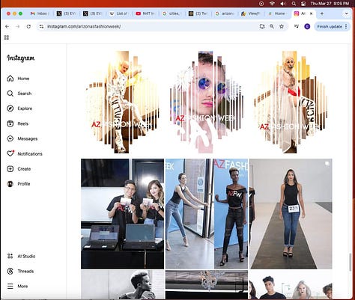Open Wi-Fi menu in macOS menu bar

pos(272,4)
